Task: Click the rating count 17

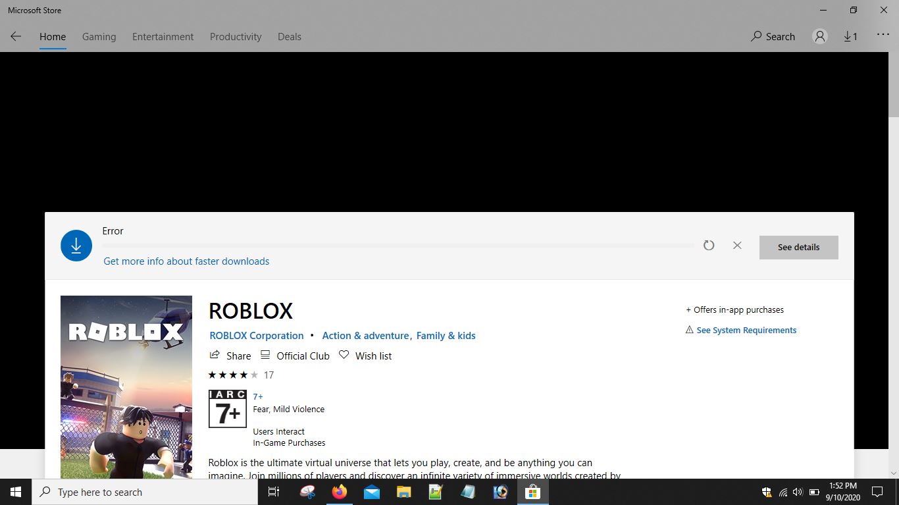Action: pyautogui.click(x=269, y=375)
